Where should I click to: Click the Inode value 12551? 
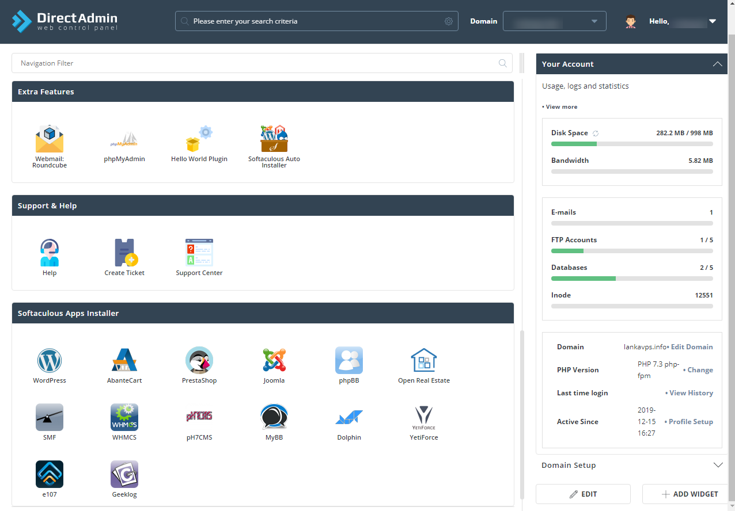(x=704, y=295)
